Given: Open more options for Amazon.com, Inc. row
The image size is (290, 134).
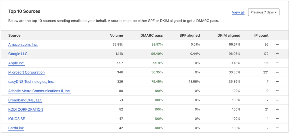Looking at the screenshot, I should [x=277, y=44].
